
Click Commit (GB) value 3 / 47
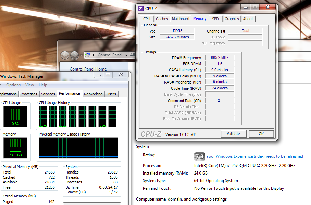(x=113, y=192)
